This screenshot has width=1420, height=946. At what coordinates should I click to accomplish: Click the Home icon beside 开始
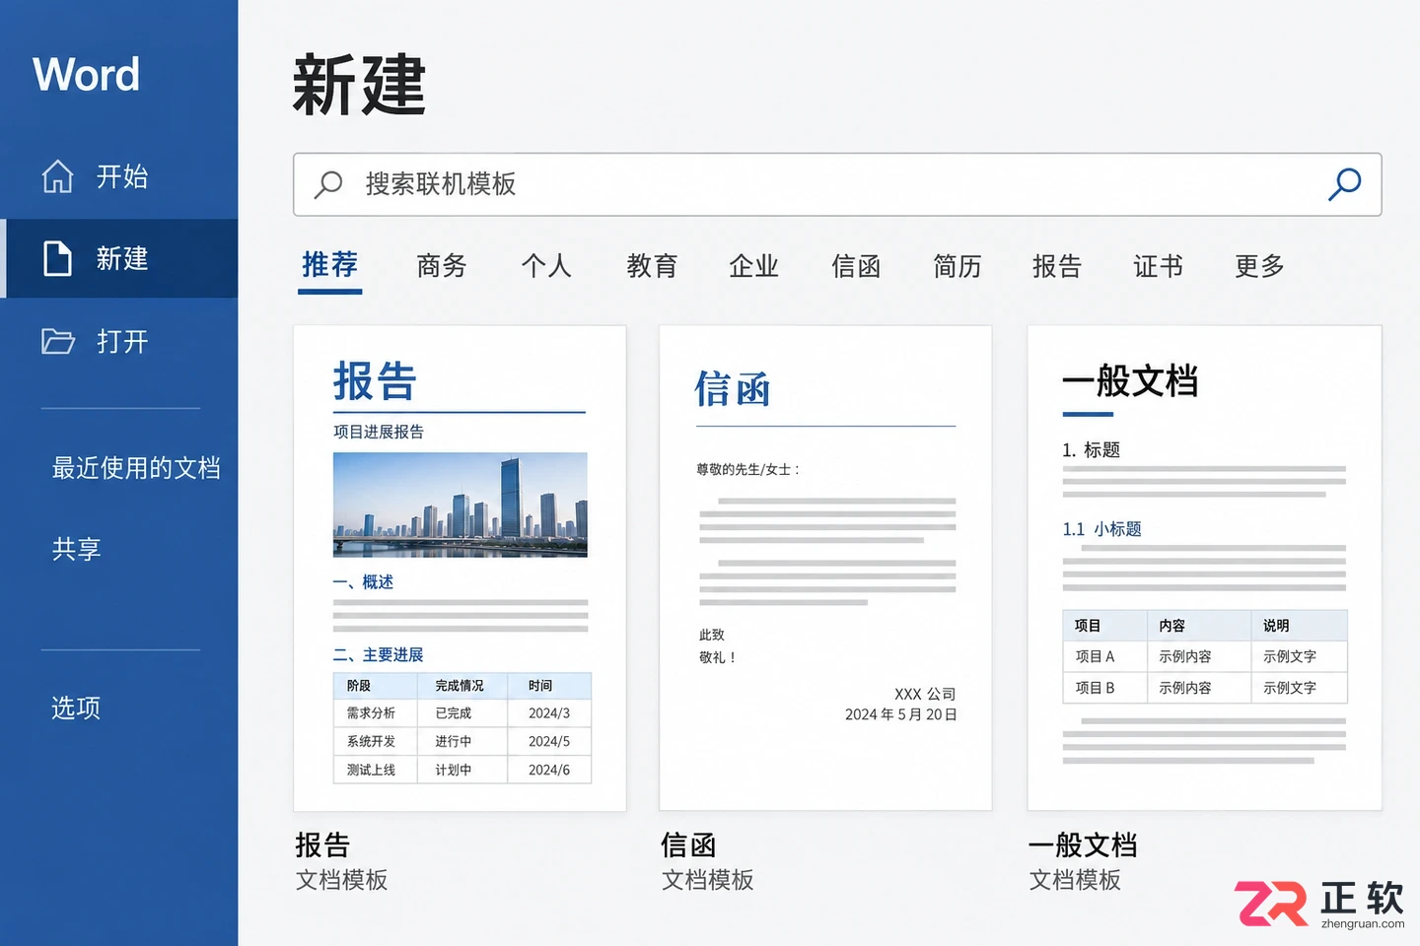click(57, 176)
